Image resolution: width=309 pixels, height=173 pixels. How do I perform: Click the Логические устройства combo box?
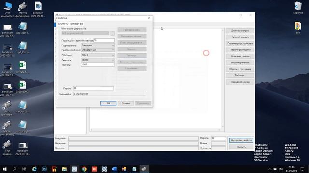(85, 33)
